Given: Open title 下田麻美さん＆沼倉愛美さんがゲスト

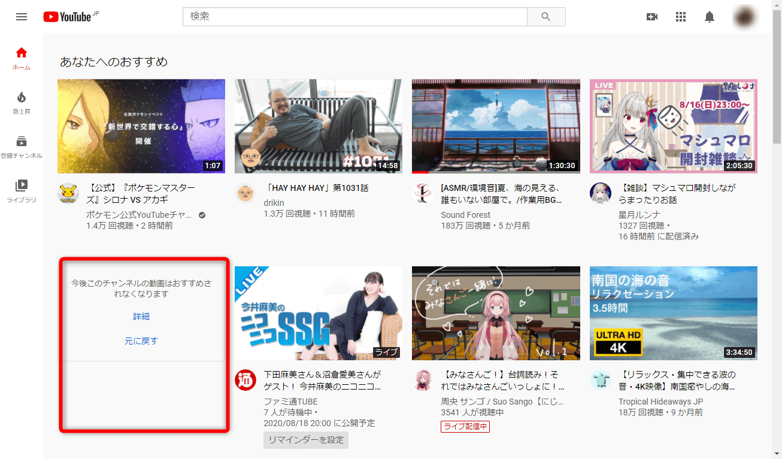Looking at the screenshot, I should (x=323, y=381).
